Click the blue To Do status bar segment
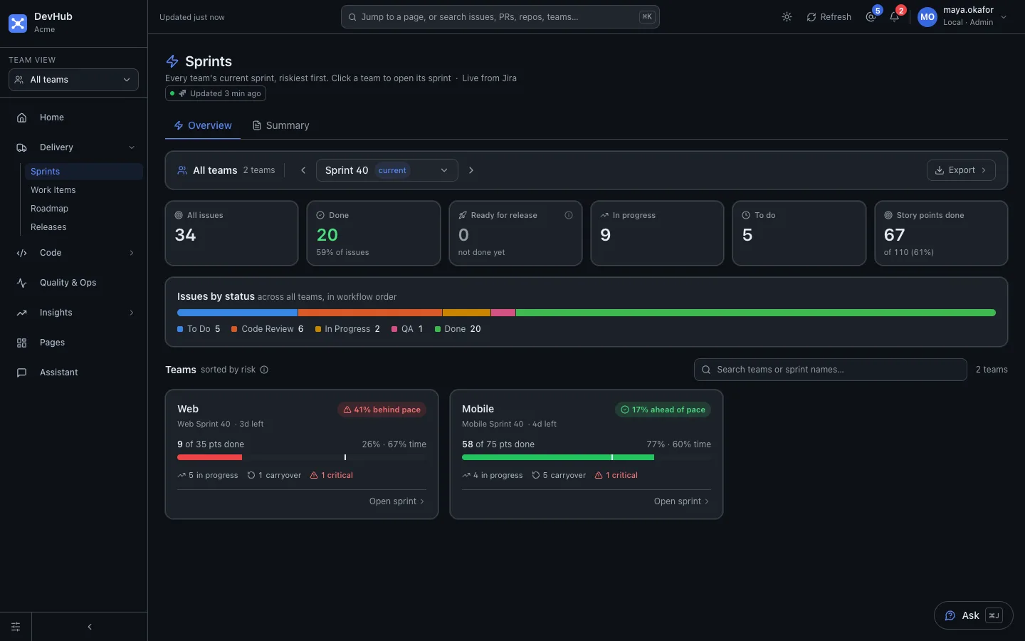This screenshot has height=641, width=1025. coord(237,313)
